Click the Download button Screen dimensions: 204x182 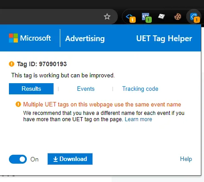[x=70, y=159]
